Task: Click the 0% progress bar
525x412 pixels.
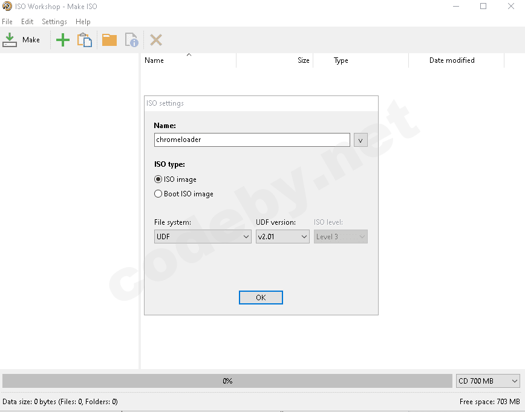Action: coord(227,381)
